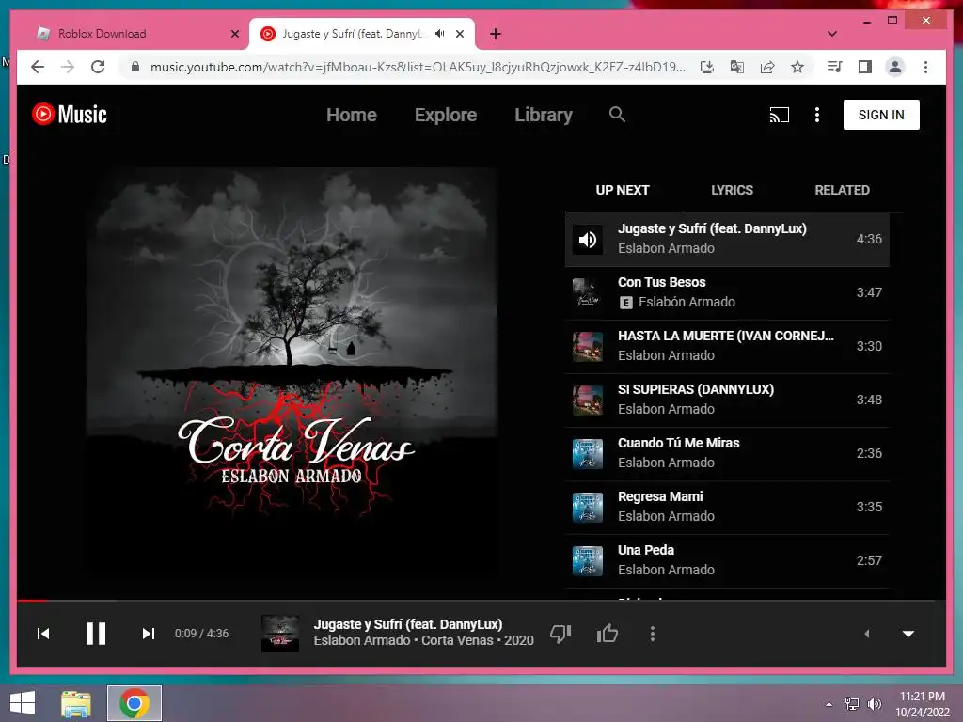Screen dimensions: 963x722
Task: Share this page icon
Action: pos(767,67)
